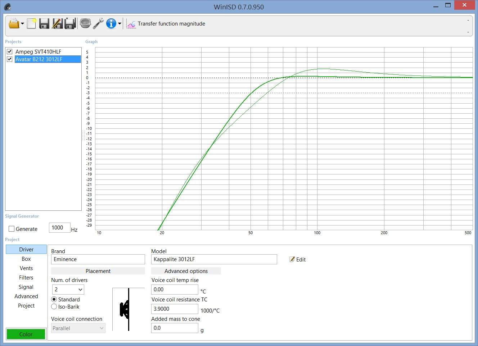Click the green Color button

(x=26, y=334)
